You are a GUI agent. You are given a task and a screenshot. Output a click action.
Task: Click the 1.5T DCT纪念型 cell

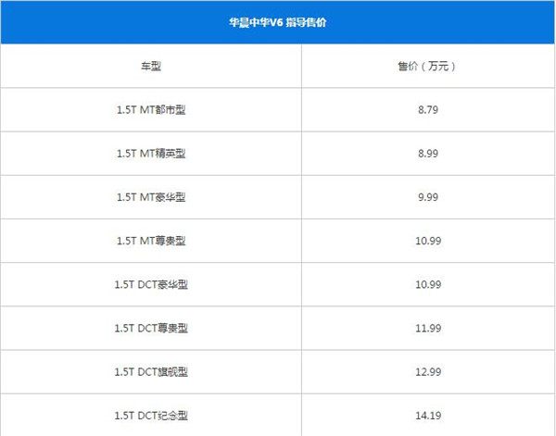pyautogui.click(x=151, y=416)
